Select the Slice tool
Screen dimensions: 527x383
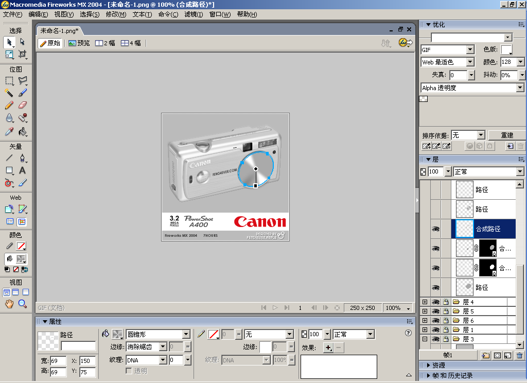point(22,209)
